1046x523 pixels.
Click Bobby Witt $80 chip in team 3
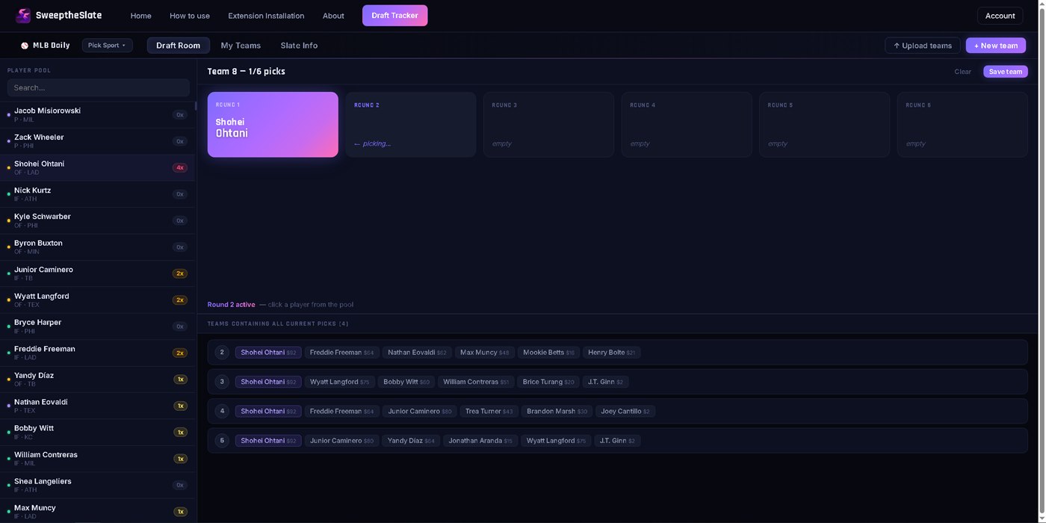point(406,382)
